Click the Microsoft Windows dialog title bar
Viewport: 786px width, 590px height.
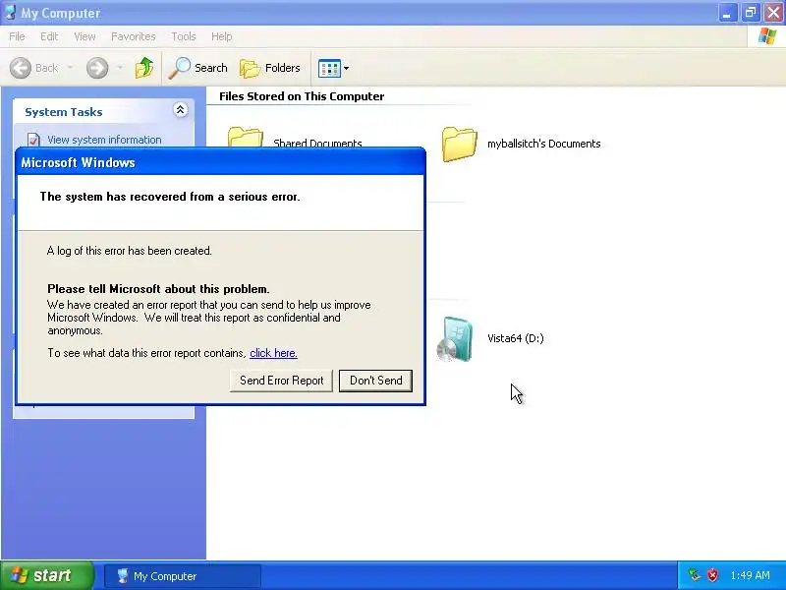(x=220, y=162)
